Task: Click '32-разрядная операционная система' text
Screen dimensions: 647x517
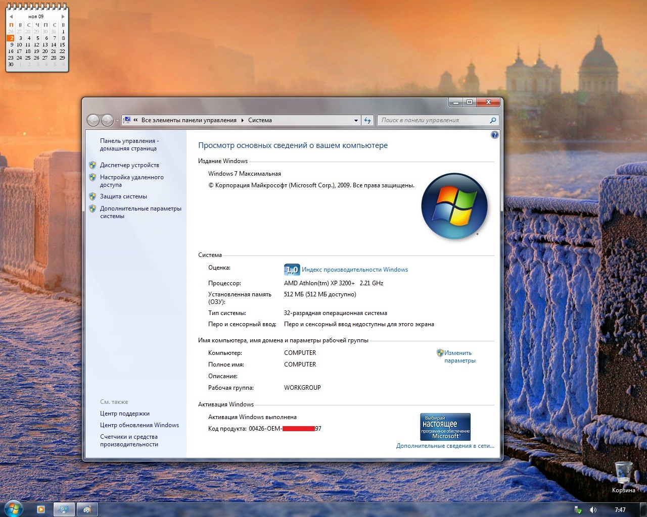Action: coord(336,313)
